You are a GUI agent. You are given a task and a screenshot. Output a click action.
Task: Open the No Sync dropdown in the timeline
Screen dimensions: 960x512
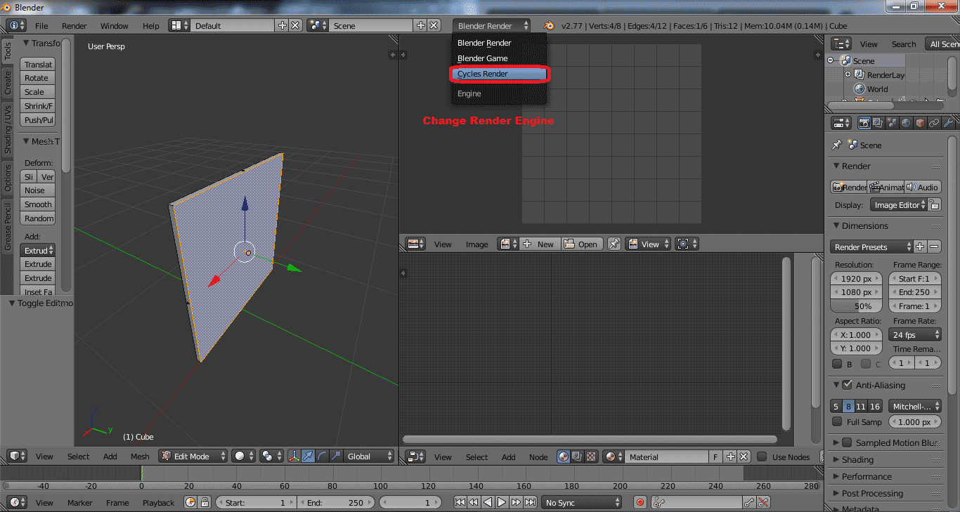581,502
